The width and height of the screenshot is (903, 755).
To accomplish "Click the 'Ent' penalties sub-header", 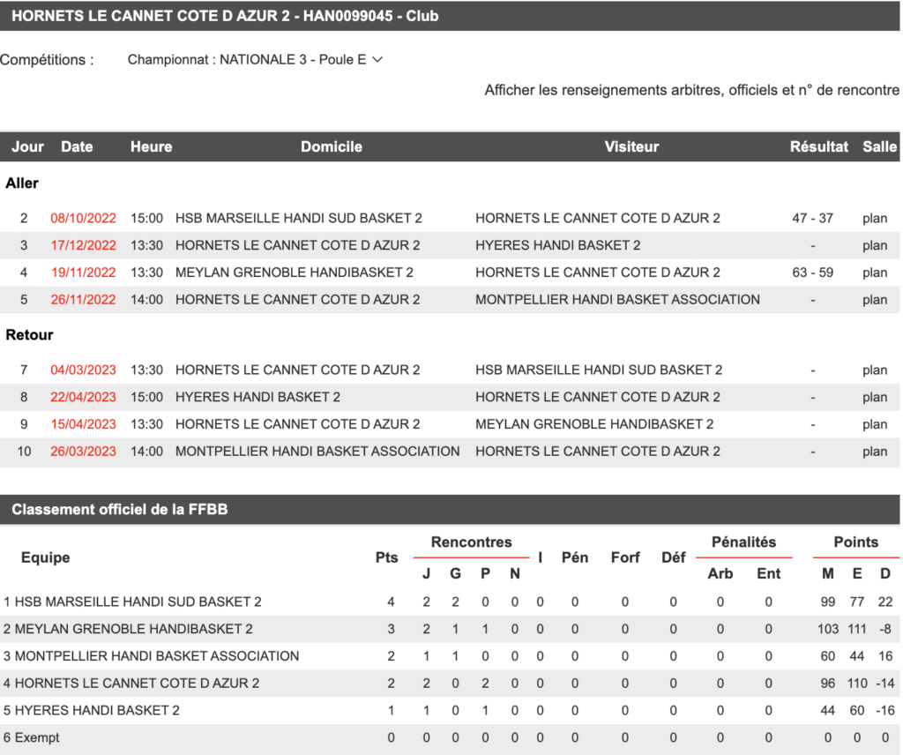I will (x=768, y=573).
